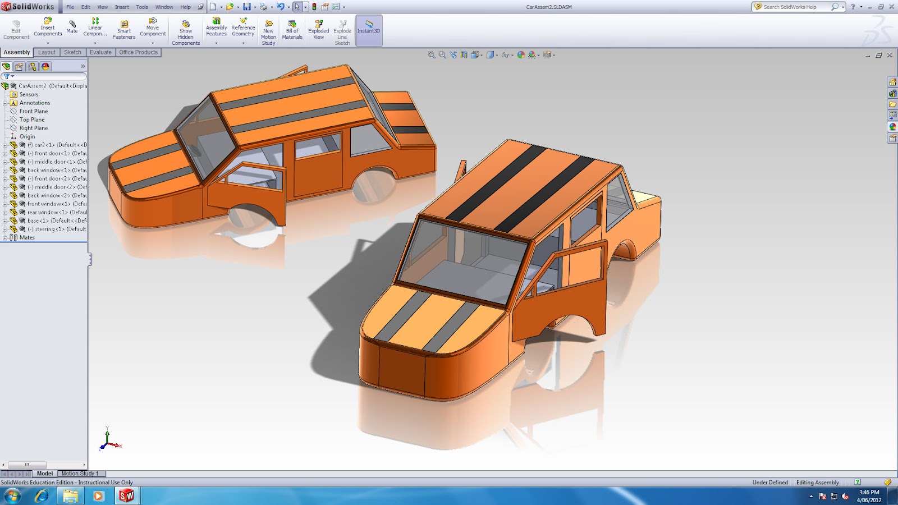Click the Exploded View tool
Screen dimensions: 898x505
coord(318,30)
